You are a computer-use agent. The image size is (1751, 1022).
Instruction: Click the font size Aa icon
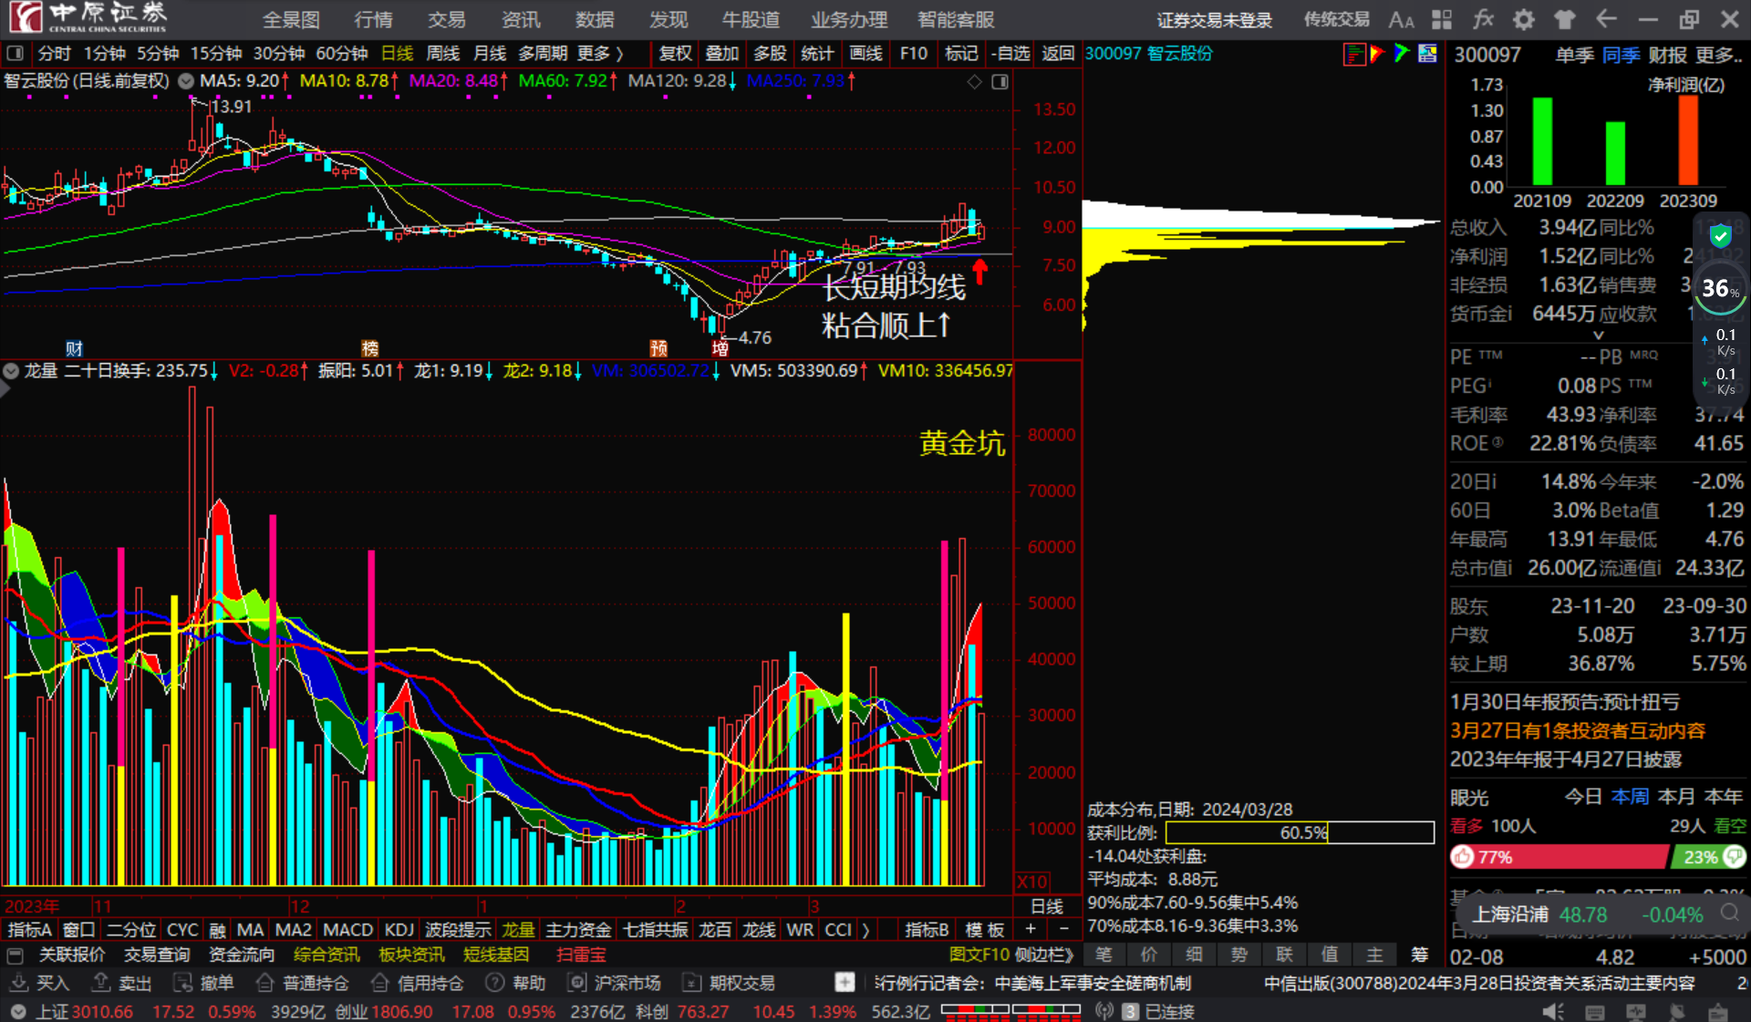tap(1401, 19)
